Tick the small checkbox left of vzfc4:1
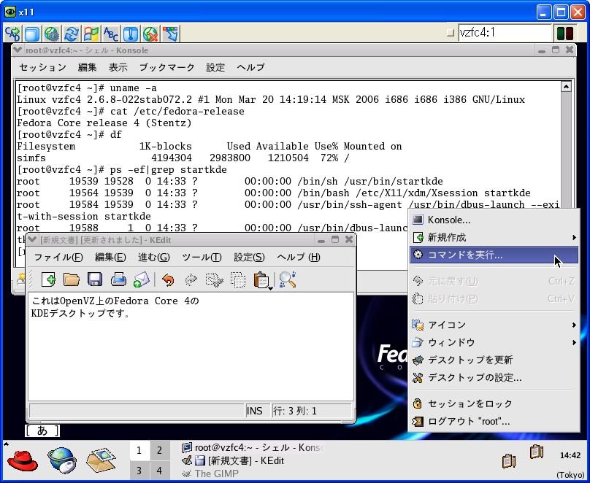 [450, 33]
